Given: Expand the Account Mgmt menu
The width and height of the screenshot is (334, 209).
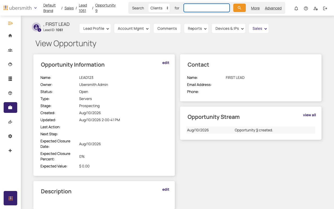Looking at the screenshot, I should tap(132, 28).
